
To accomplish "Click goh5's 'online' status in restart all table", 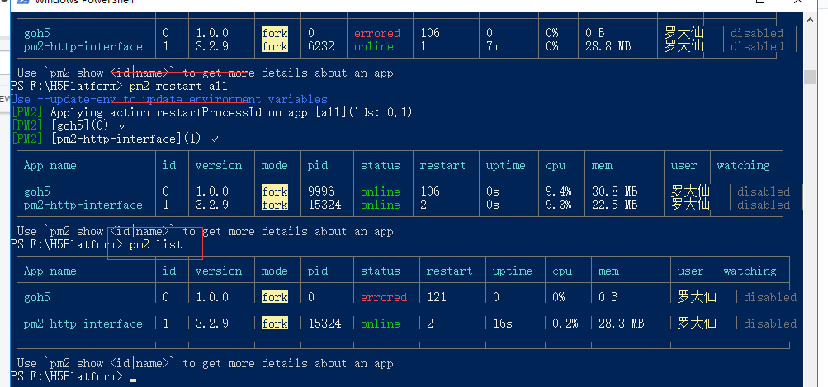I will pyautogui.click(x=381, y=191).
